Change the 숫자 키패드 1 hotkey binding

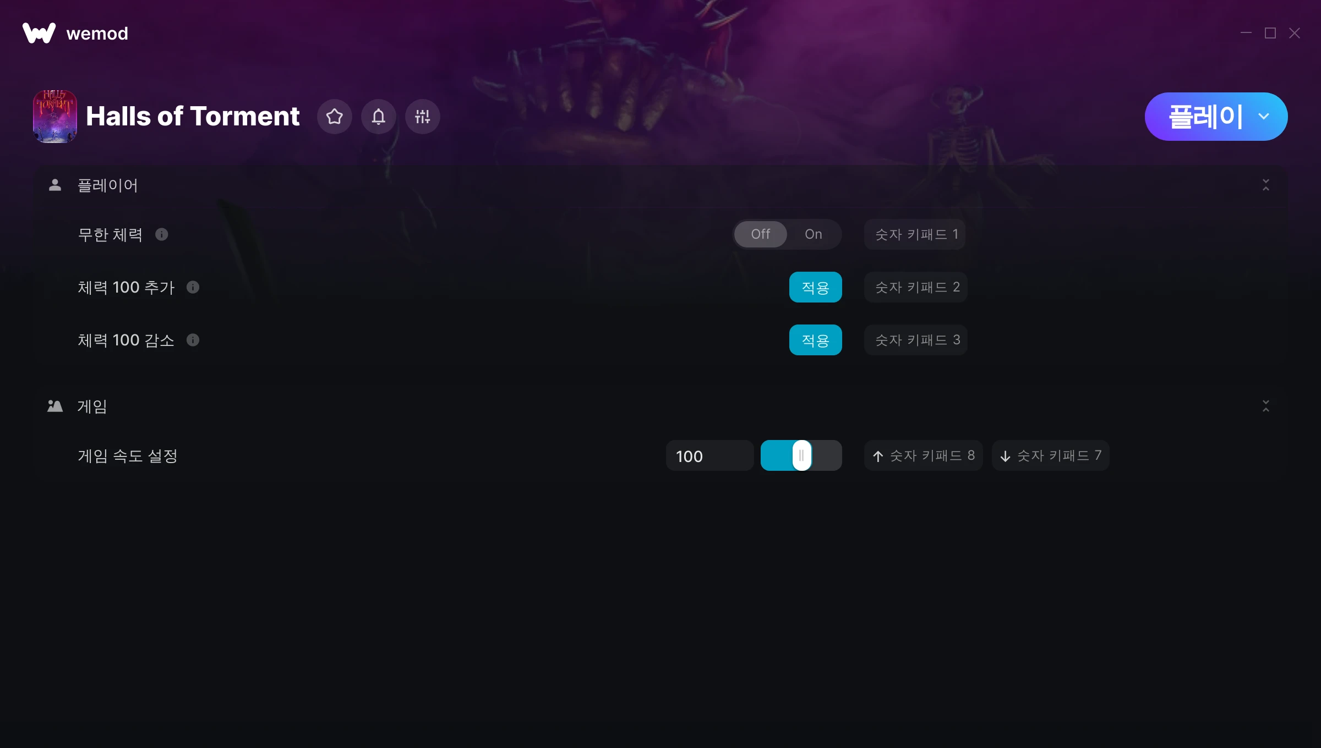[915, 234]
